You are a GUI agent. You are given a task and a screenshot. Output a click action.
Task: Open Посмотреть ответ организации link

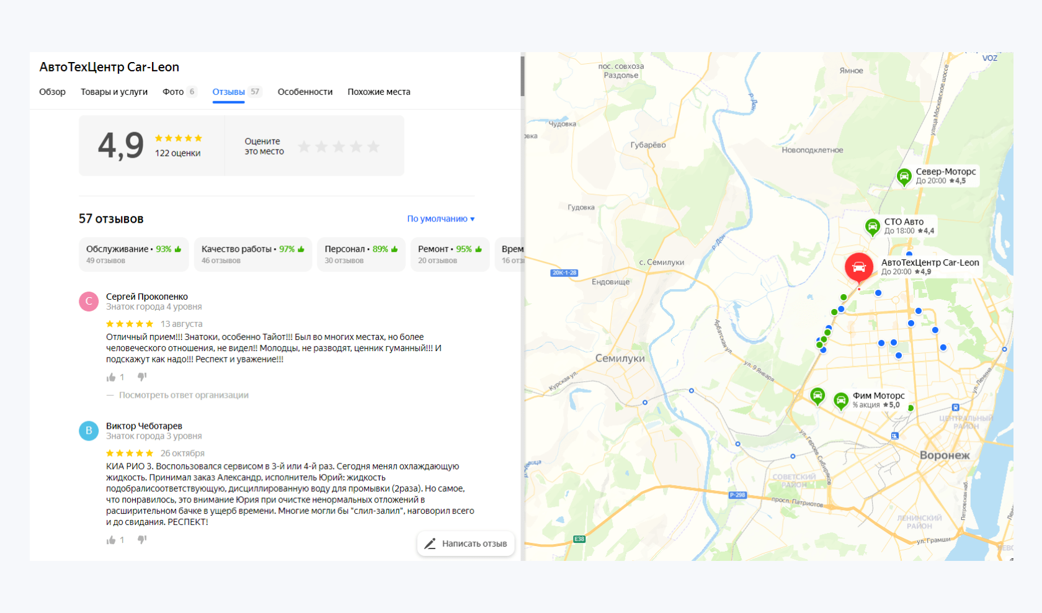(x=184, y=395)
